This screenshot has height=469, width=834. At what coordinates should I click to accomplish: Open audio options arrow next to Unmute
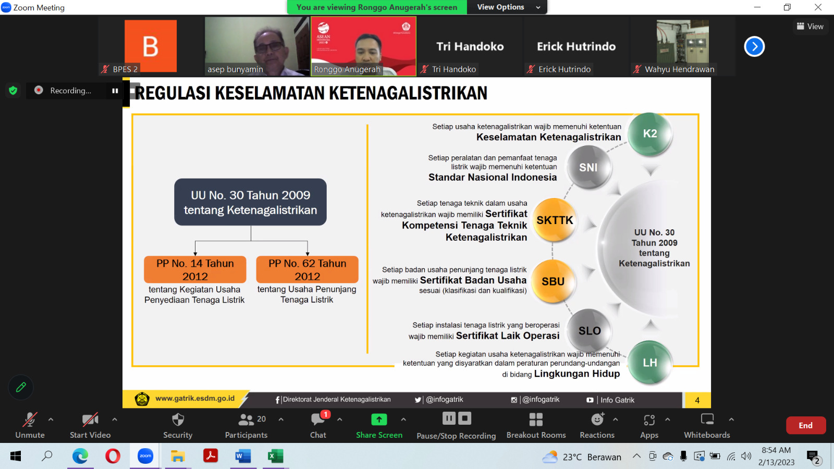pyautogui.click(x=51, y=419)
